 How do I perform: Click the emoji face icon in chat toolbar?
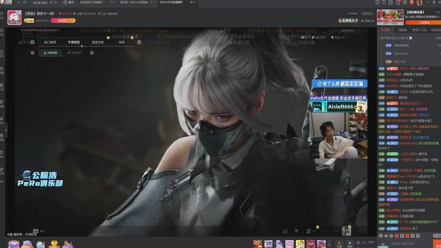pos(381,236)
